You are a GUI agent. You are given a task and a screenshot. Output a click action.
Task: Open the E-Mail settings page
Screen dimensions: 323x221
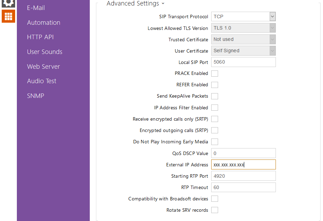36,8
